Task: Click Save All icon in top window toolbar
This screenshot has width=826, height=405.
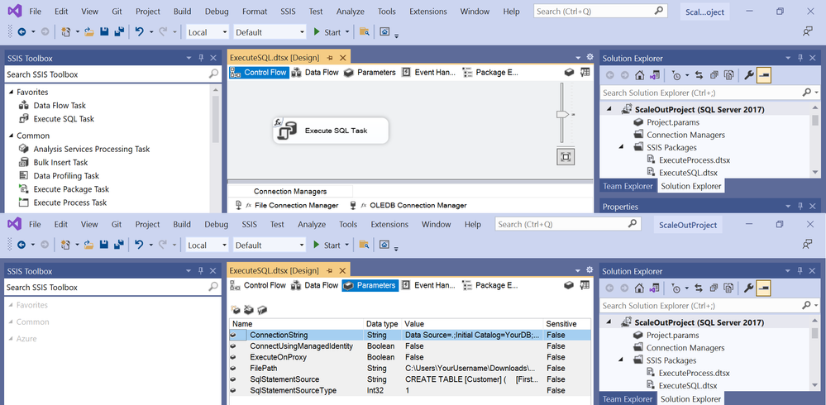Action: click(119, 32)
